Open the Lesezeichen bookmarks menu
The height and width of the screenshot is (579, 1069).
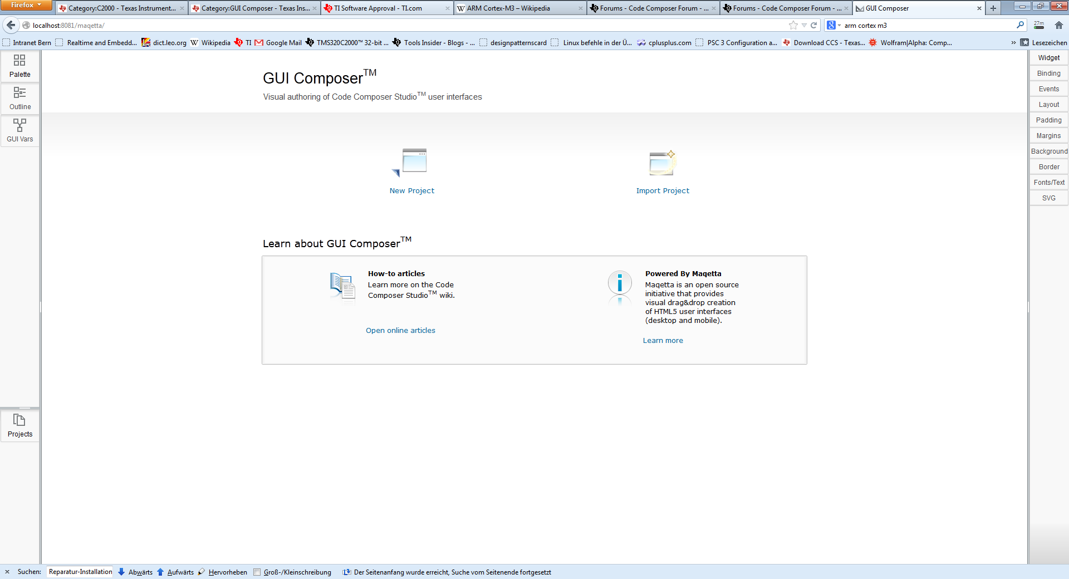[1043, 42]
